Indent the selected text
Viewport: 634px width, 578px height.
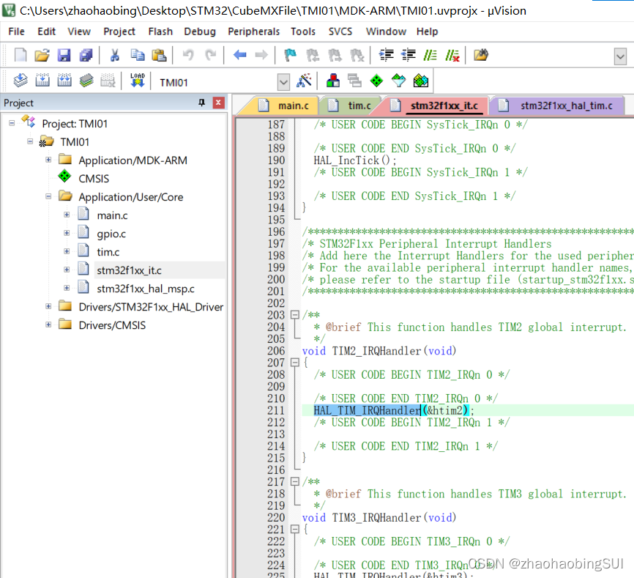pos(386,55)
